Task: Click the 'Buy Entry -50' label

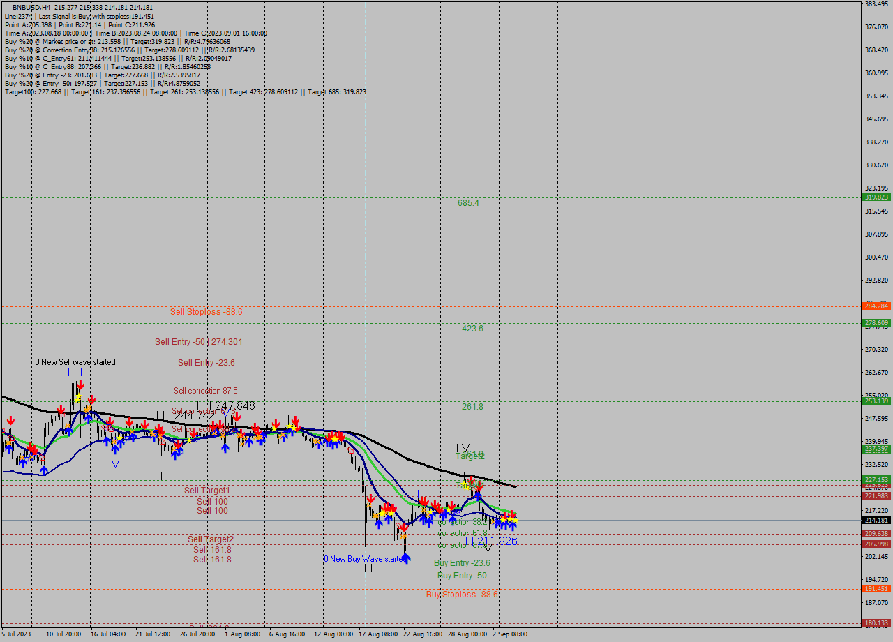Action: coord(462,576)
